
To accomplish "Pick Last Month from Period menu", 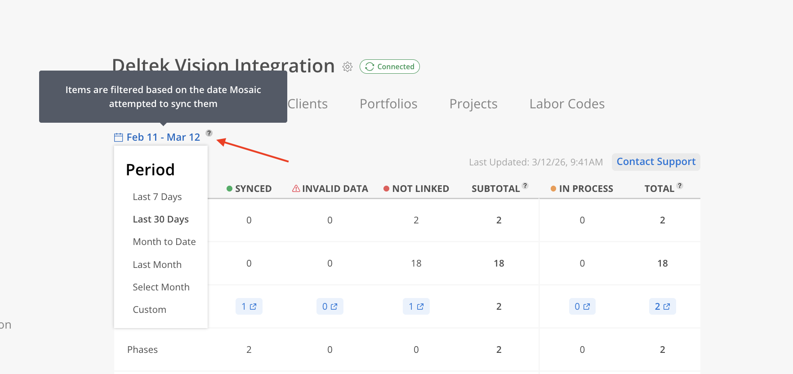I will point(157,265).
